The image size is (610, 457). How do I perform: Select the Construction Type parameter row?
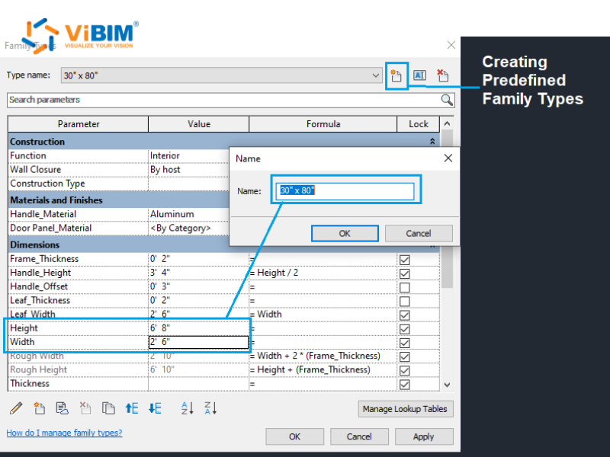pyautogui.click(x=78, y=184)
